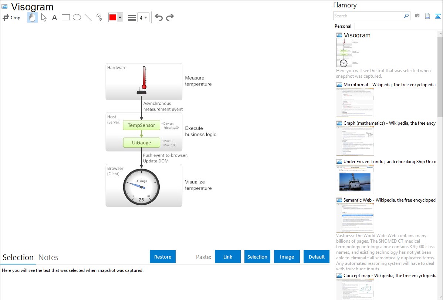Click the Microformat snapshot's small icon
443x300 pixels.
click(339, 85)
